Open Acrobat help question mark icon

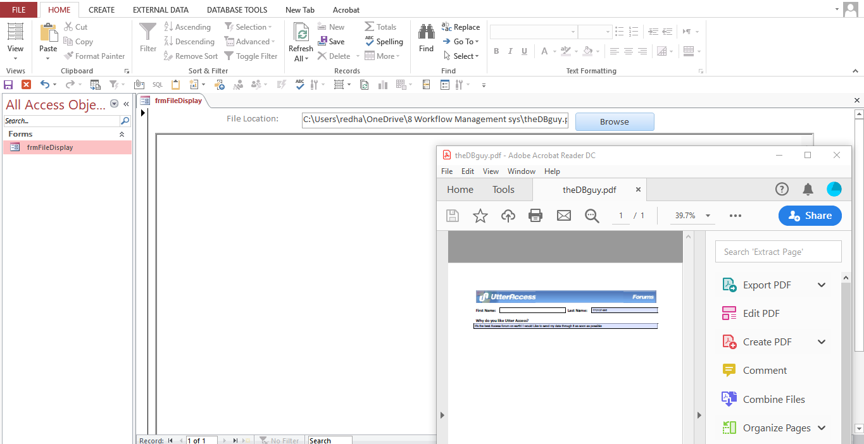tap(782, 189)
